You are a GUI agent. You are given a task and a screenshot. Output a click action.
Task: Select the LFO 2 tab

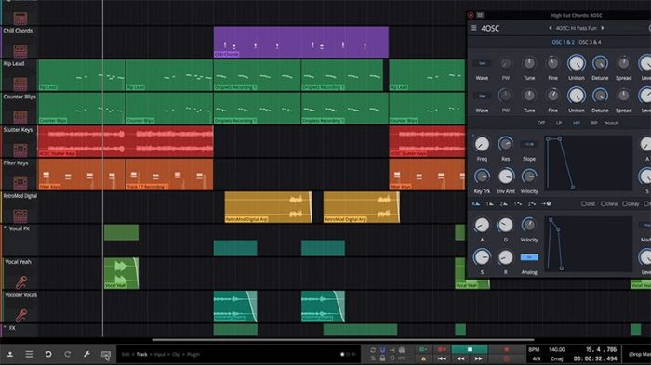point(531,203)
